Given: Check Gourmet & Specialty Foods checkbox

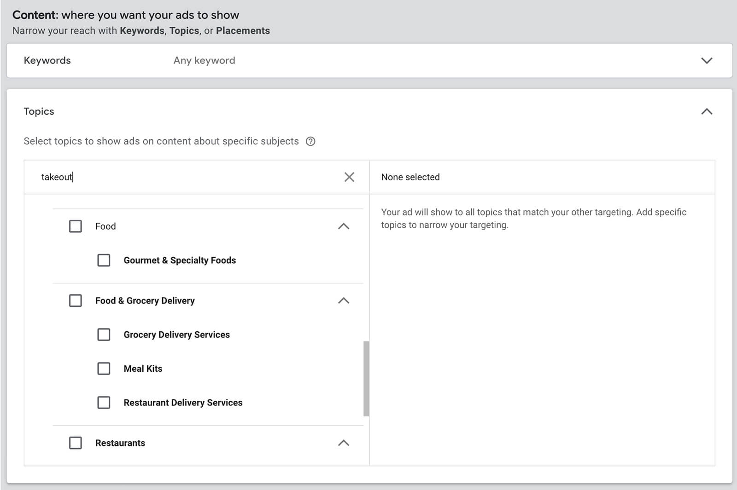Looking at the screenshot, I should tap(104, 260).
